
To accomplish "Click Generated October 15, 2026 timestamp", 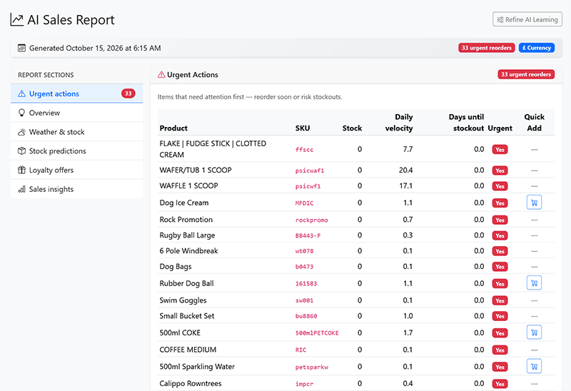I will 95,48.
